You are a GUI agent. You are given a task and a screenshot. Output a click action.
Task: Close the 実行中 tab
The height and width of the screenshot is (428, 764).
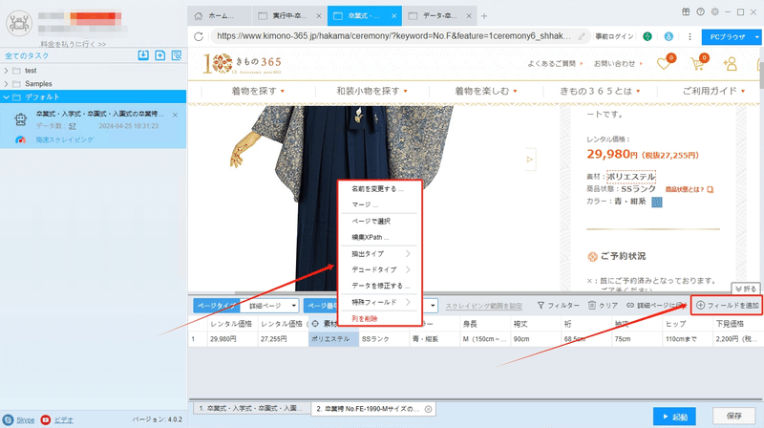pyautogui.click(x=319, y=16)
